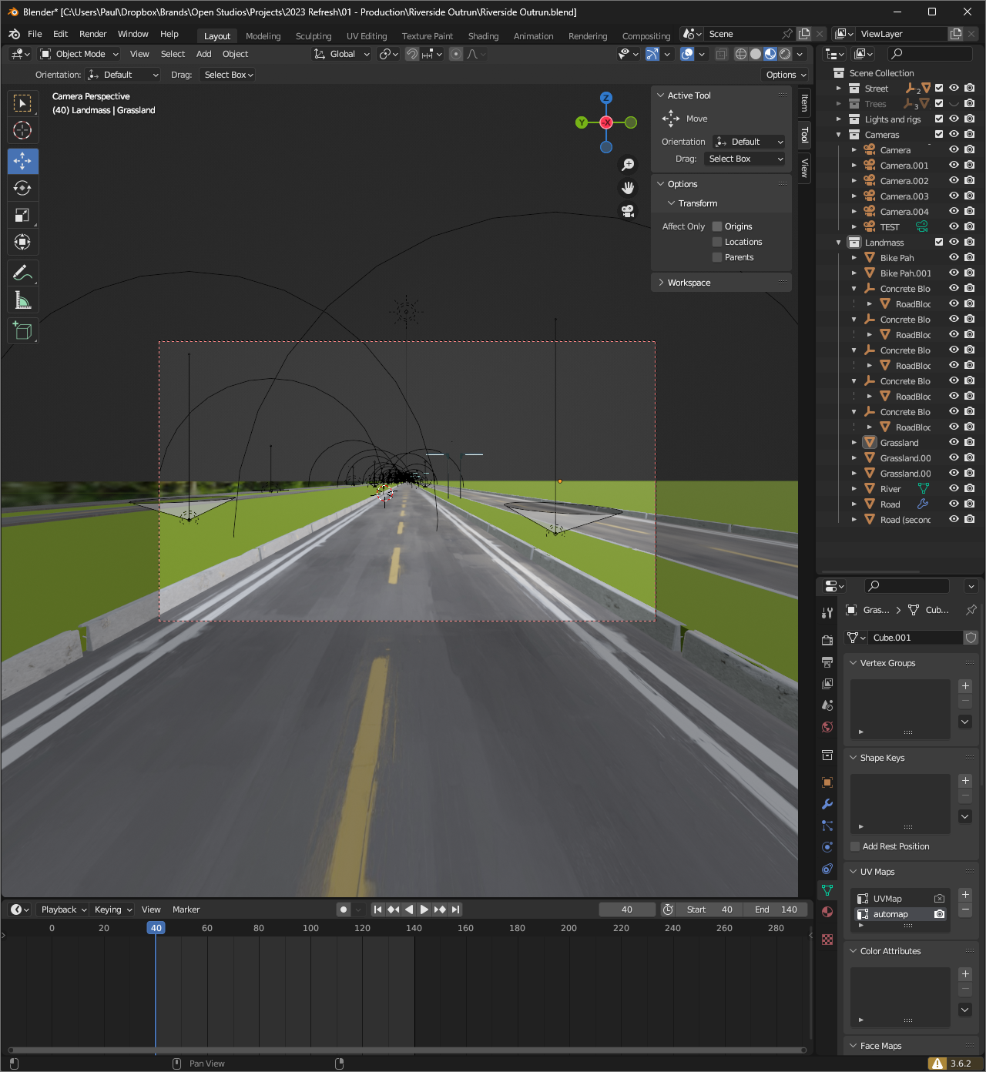Select the automap UV map entry

click(890, 914)
